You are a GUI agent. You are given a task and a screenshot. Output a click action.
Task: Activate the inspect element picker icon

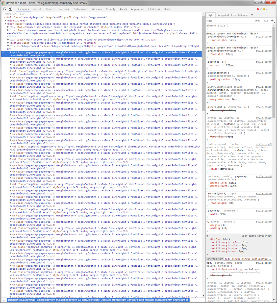click(x=5, y=9)
